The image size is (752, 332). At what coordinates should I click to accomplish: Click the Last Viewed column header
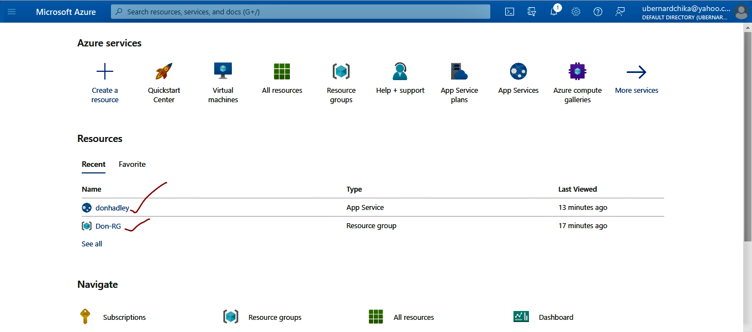click(578, 189)
